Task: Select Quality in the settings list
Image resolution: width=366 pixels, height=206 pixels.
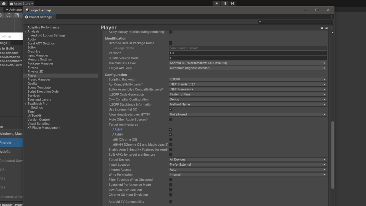Action: click(x=32, y=84)
